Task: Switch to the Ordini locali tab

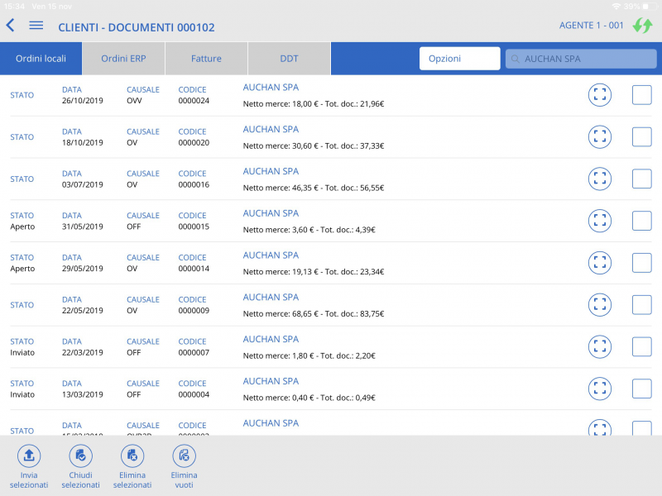Action: tap(40, 58)
